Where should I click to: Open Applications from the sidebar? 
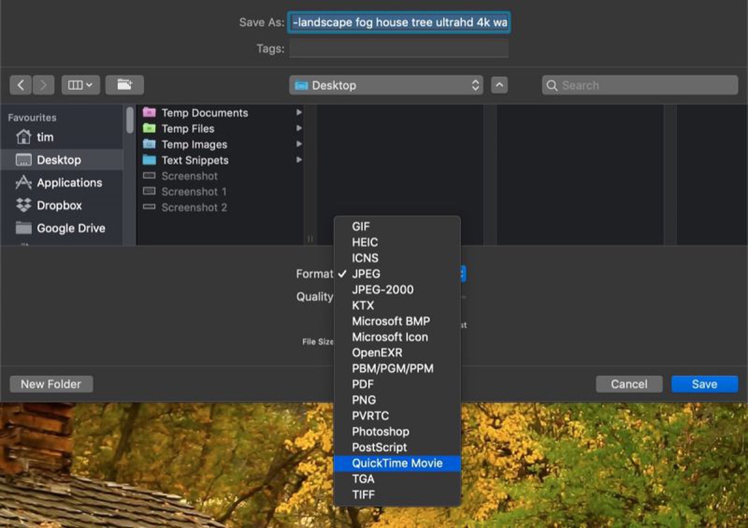click(69, 183)
